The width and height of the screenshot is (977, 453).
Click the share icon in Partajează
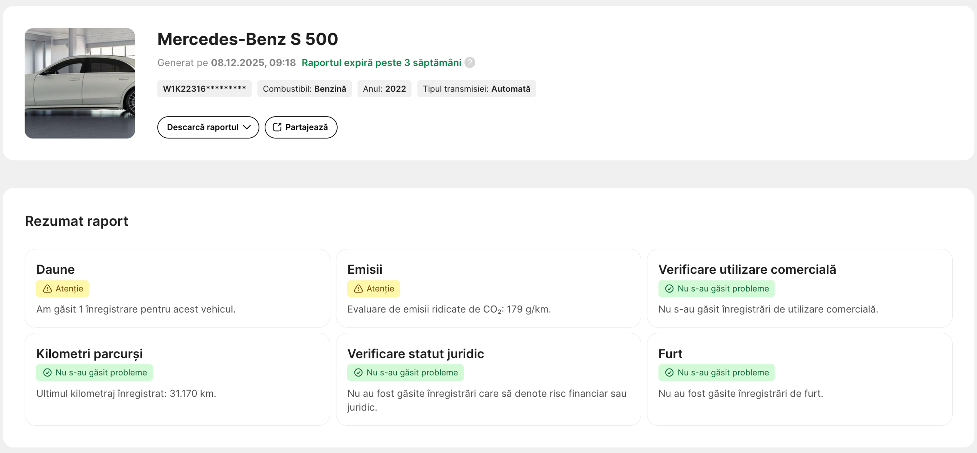[277, 127]
